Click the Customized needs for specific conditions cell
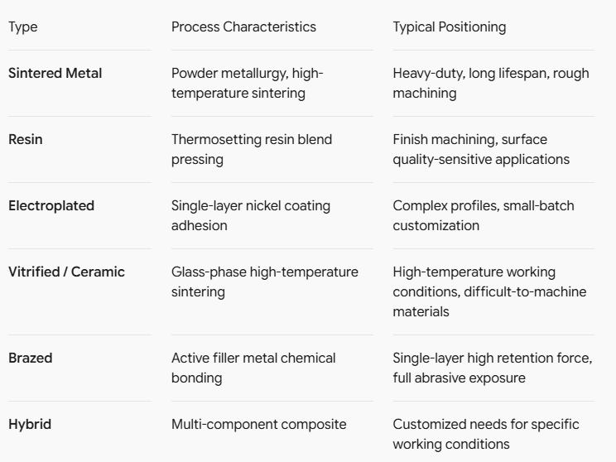The height and width of the screenshot is (462, 616). [486, 434]
